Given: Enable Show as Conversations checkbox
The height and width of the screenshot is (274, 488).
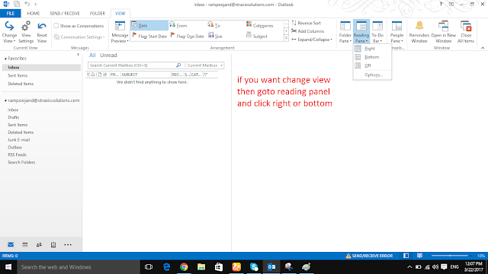Looking at the screenshot, I should coord(56,26).
